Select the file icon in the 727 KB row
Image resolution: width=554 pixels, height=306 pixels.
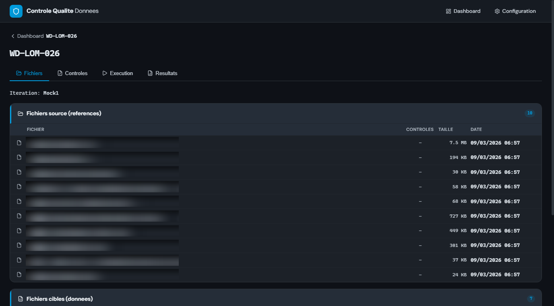tap(19, 216)
